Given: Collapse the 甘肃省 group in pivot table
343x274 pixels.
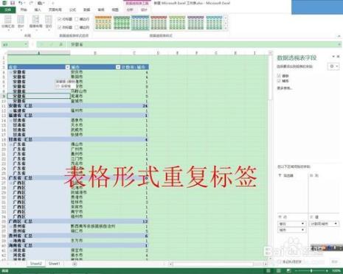Looking at the screenshot, I should pyautogui.click(x=10, y=120).
